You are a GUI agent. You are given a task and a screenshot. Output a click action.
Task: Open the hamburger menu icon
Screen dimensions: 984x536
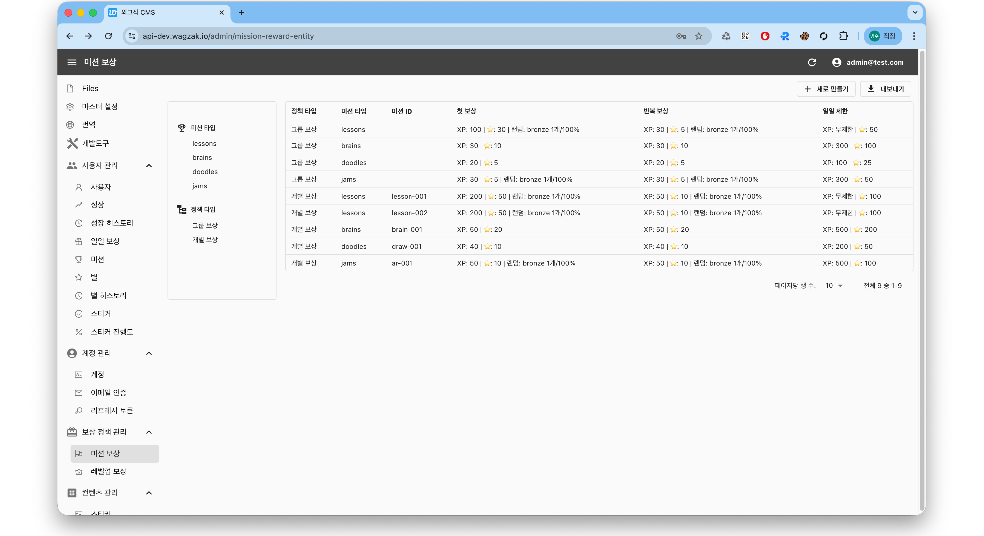tap(72, 62)
